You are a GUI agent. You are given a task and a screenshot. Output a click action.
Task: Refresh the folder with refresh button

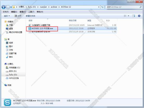102,7
